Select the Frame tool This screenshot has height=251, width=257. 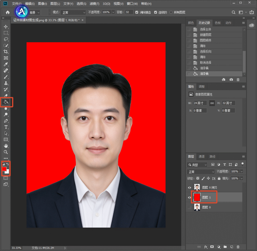(x=6, y=58)
